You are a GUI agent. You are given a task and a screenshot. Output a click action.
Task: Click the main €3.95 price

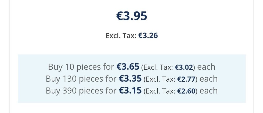click(x=131, y=16)
